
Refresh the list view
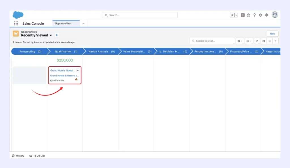pyautogui.click(x=257, y=41)
